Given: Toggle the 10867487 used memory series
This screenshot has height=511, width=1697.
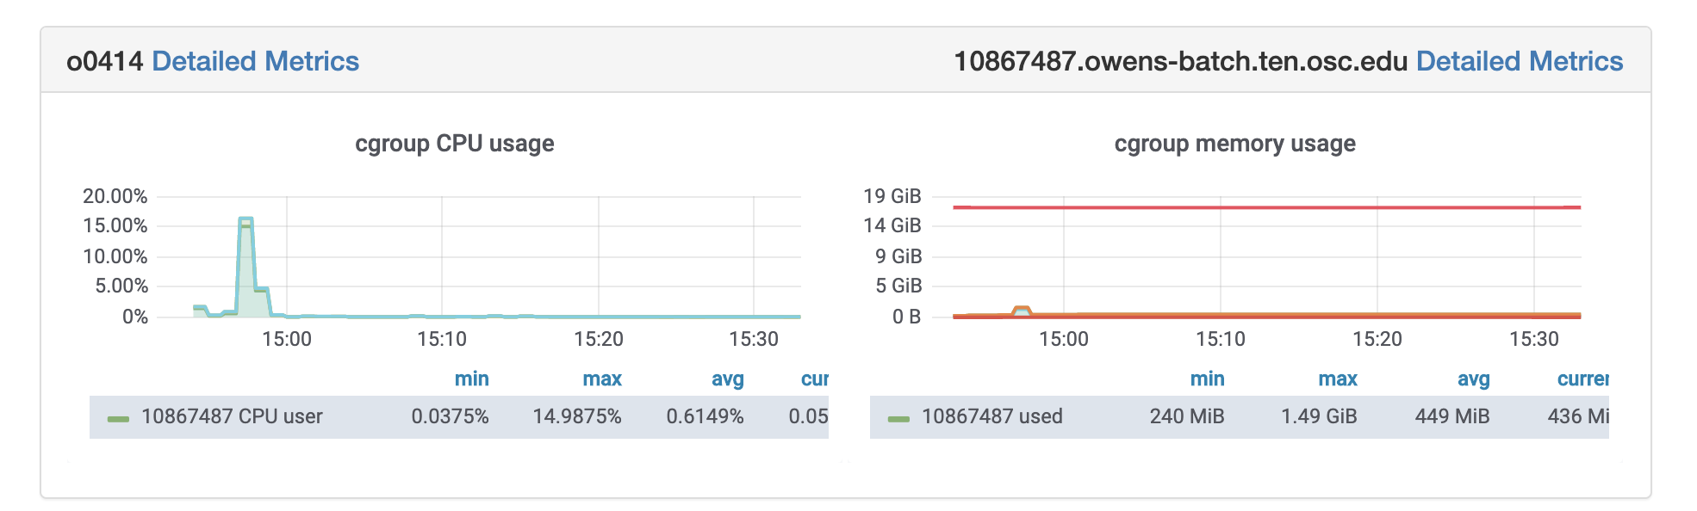Looking at the screenshot, I should point(991,416).
